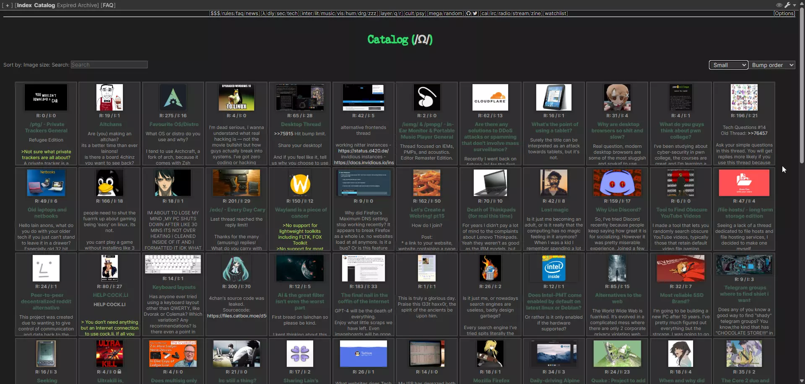The image size is (805, 384).
Task: Open the burning trash can search engines thumbnail
Action: (490, 268)
